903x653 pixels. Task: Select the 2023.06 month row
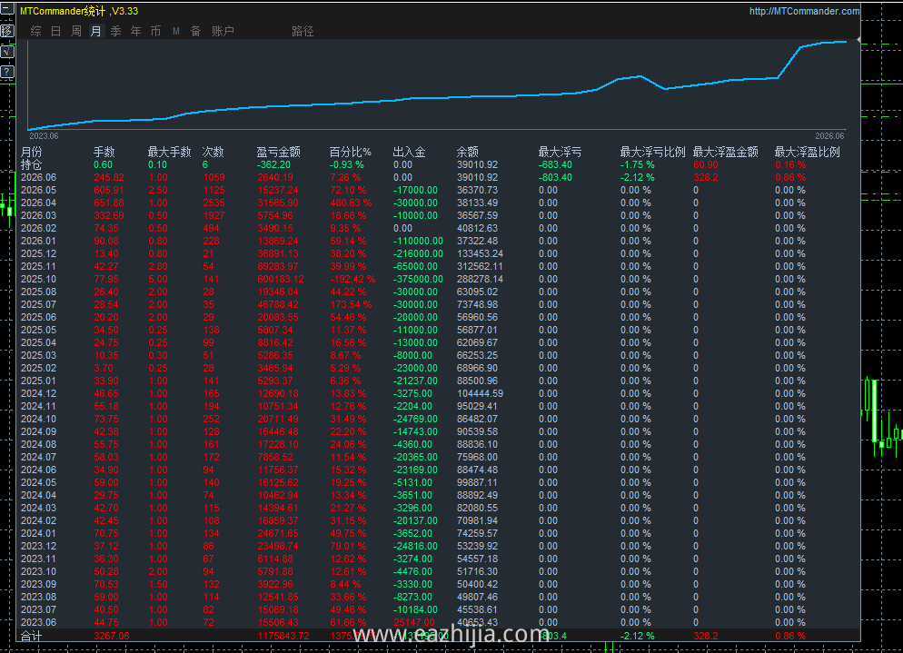pyautogui.click(x=38, y=622)
